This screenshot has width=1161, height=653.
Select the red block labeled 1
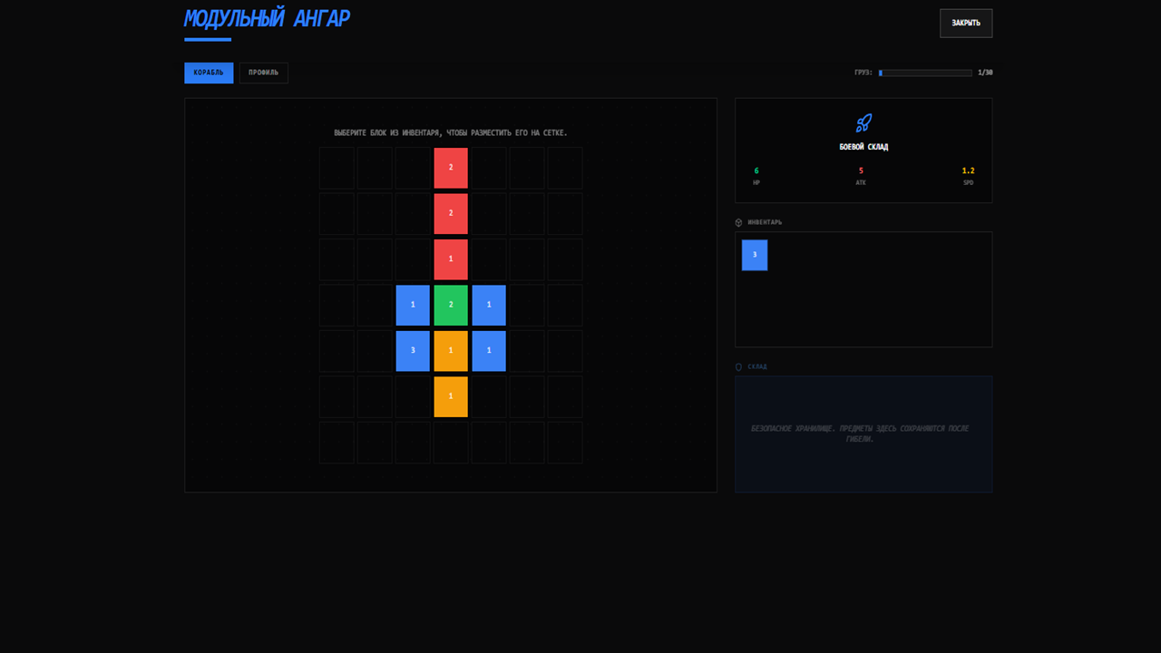[x=451, y=259]
